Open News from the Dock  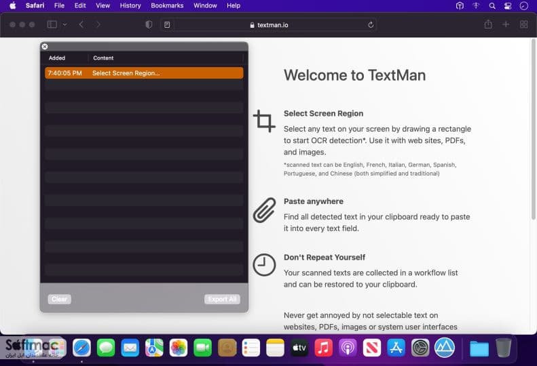click(372, 348)
